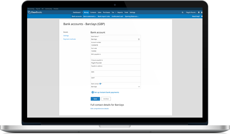The height and width of the screenshot is (134, 230).
Task: Switch to the Payroll product link
Action: click(38, 9)
